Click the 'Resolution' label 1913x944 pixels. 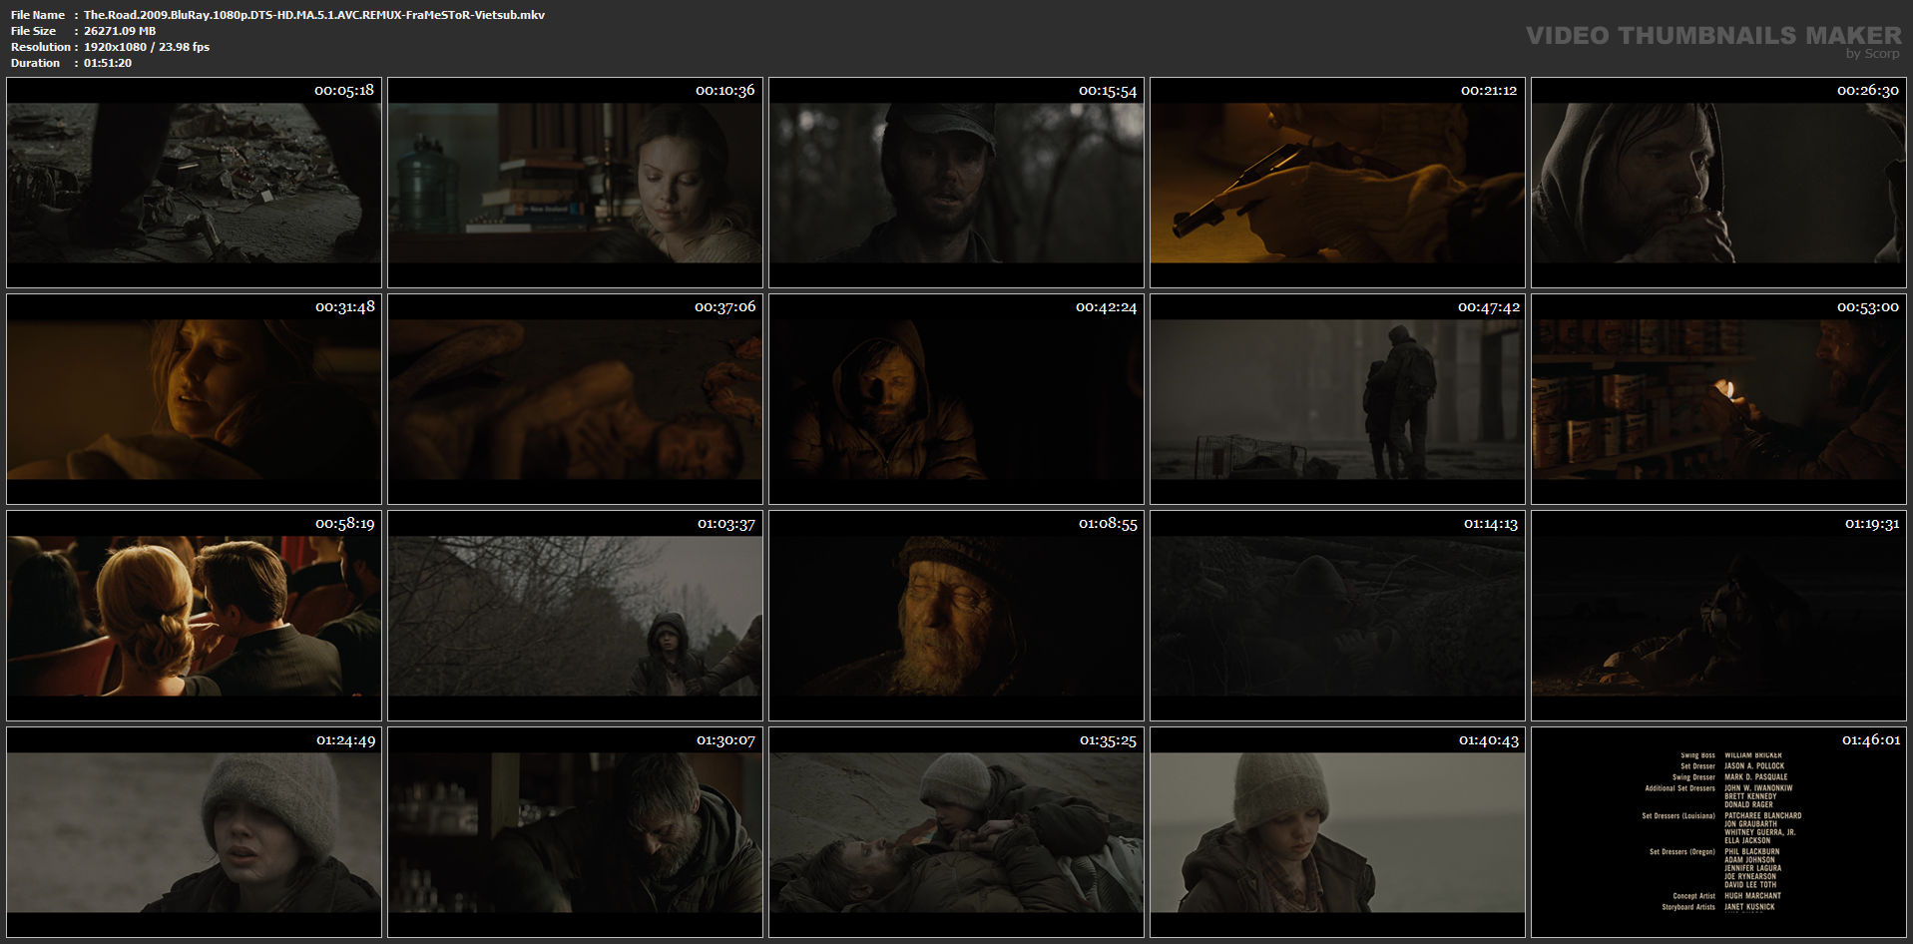click(41, 47)
